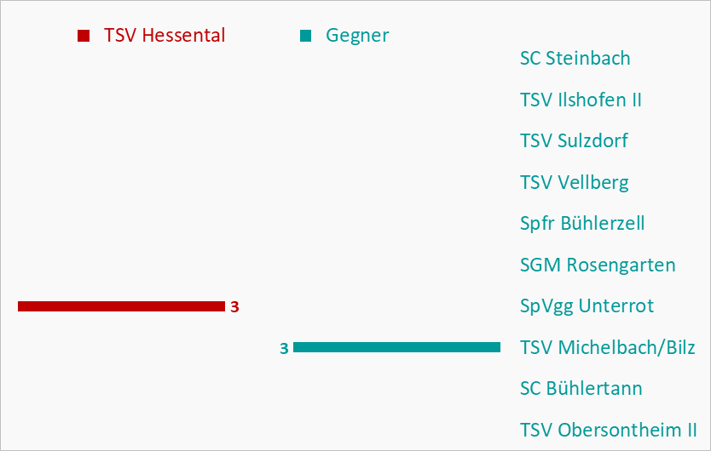Click the SC Bühlertann label
Viewport: 711px width, 451px height.
tap(581, 389)
